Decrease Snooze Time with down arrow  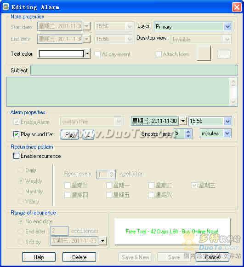[x=188, y=136]
